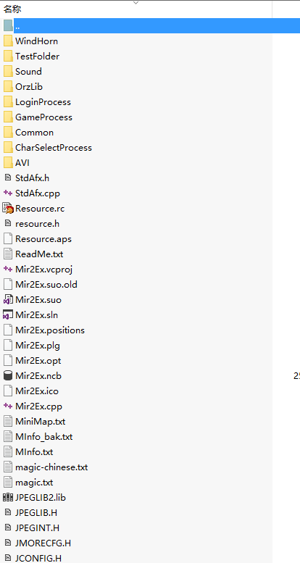The height and width of the screenshot is (563, 300).
Task: Select the StdAfx.cpp C++ file icon
Action: point(8,193)
